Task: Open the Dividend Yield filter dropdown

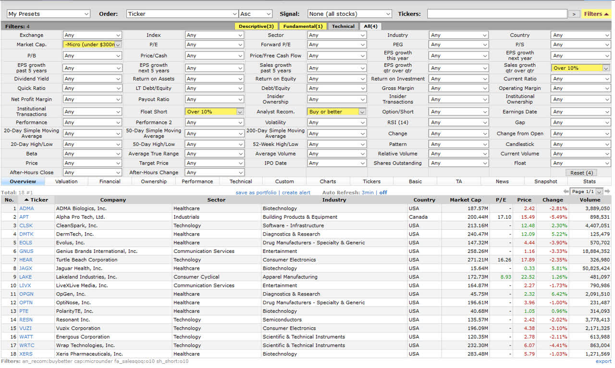Action: [x=92, y=79]
